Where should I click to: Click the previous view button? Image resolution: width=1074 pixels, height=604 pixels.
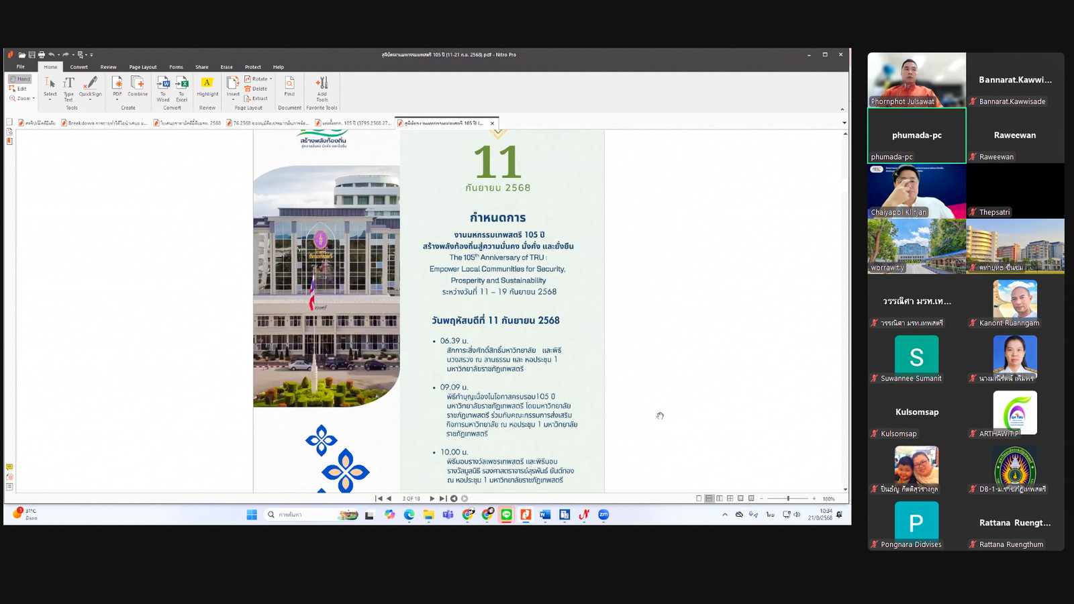click(x=454, y=499)
